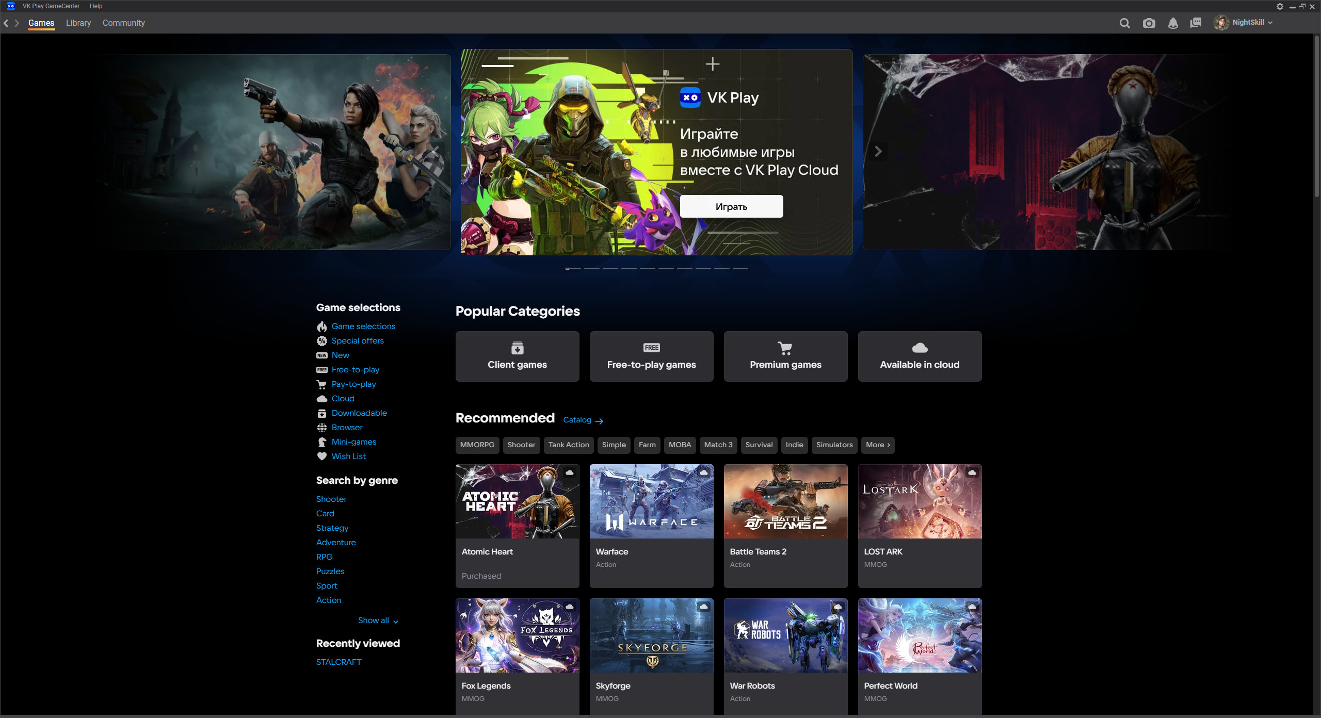Select the first banner carousel indicator
Screen dimensions: 1321x718
point(573,269)
